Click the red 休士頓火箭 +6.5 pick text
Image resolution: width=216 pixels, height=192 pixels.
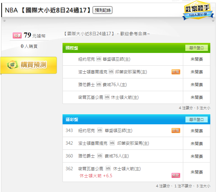[x=96, y=176]
